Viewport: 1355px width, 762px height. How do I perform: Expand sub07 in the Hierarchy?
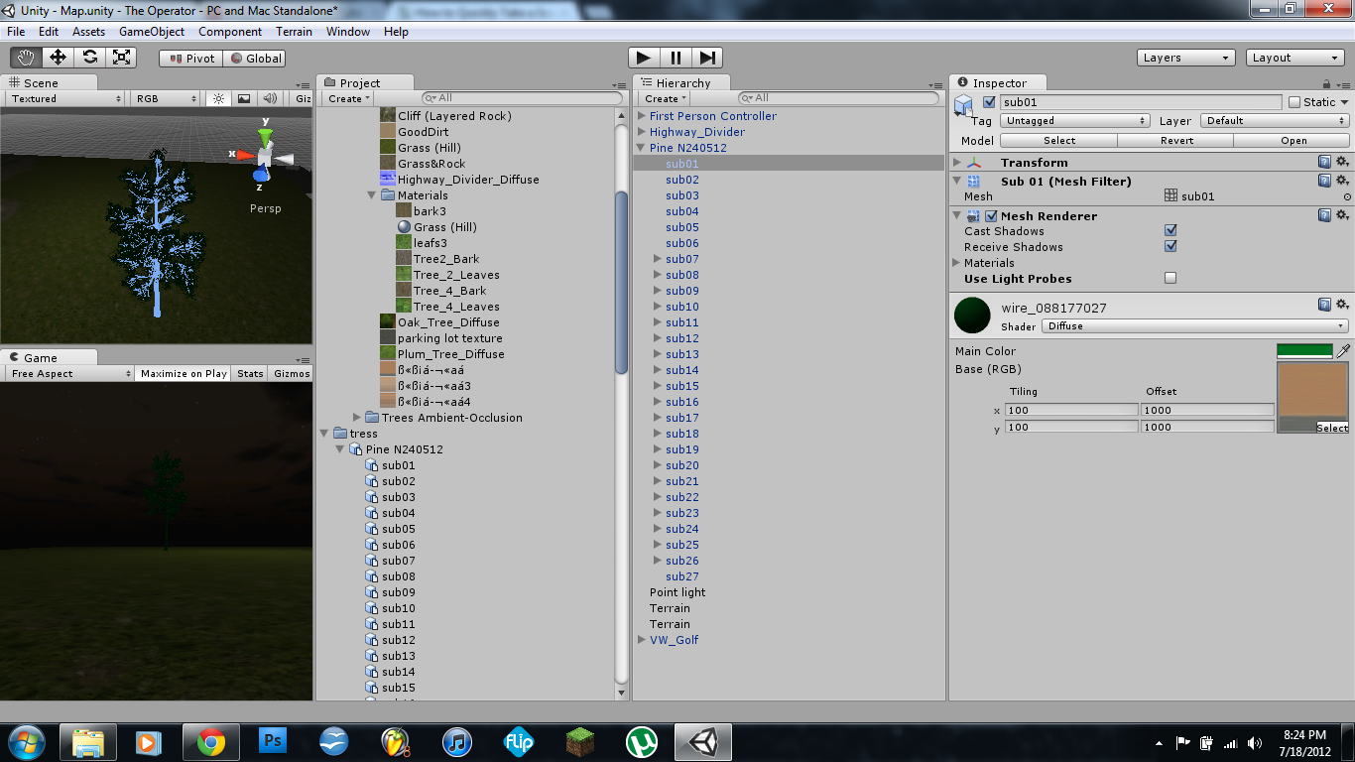(x=657, y=259)
